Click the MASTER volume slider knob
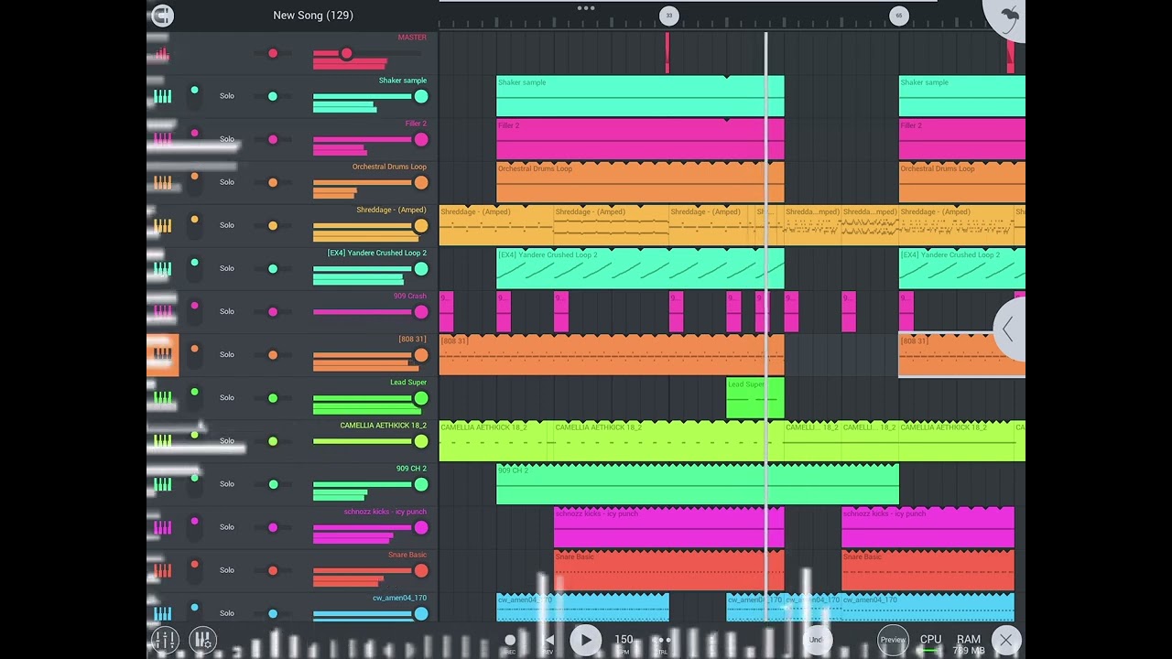Viewport: 1172px width, 659px height. pyautogui.click(x=346, y=54)
